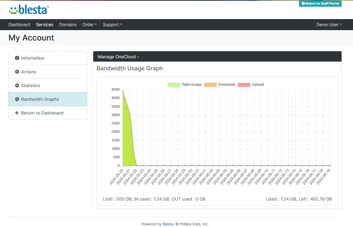Click the My Account page title
Image resolution: width=353 pixels, height=227 pixels.
coord(31,37)
